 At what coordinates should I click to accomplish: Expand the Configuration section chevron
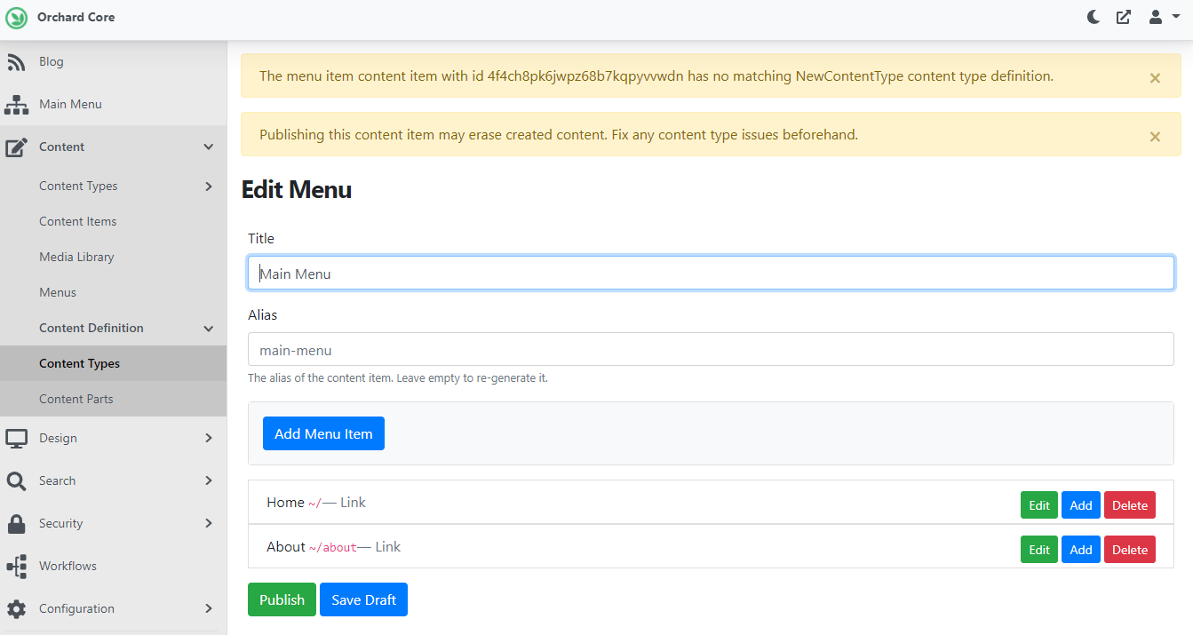209,609
